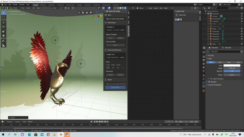This screenshot has width=244, height=137.
Task: Open the Render properties tab
Action: (x=204, y=57)
